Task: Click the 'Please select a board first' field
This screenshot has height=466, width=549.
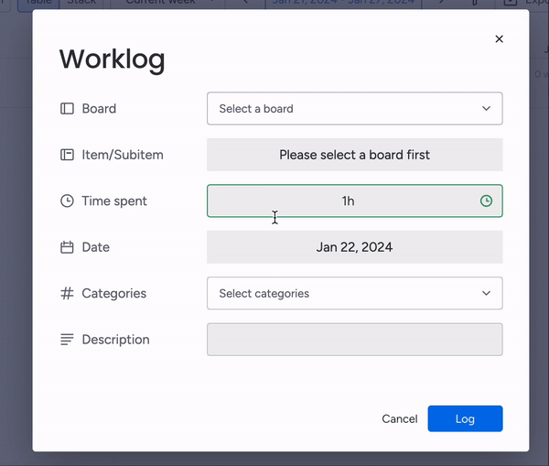Action: (x=354, y=155)
